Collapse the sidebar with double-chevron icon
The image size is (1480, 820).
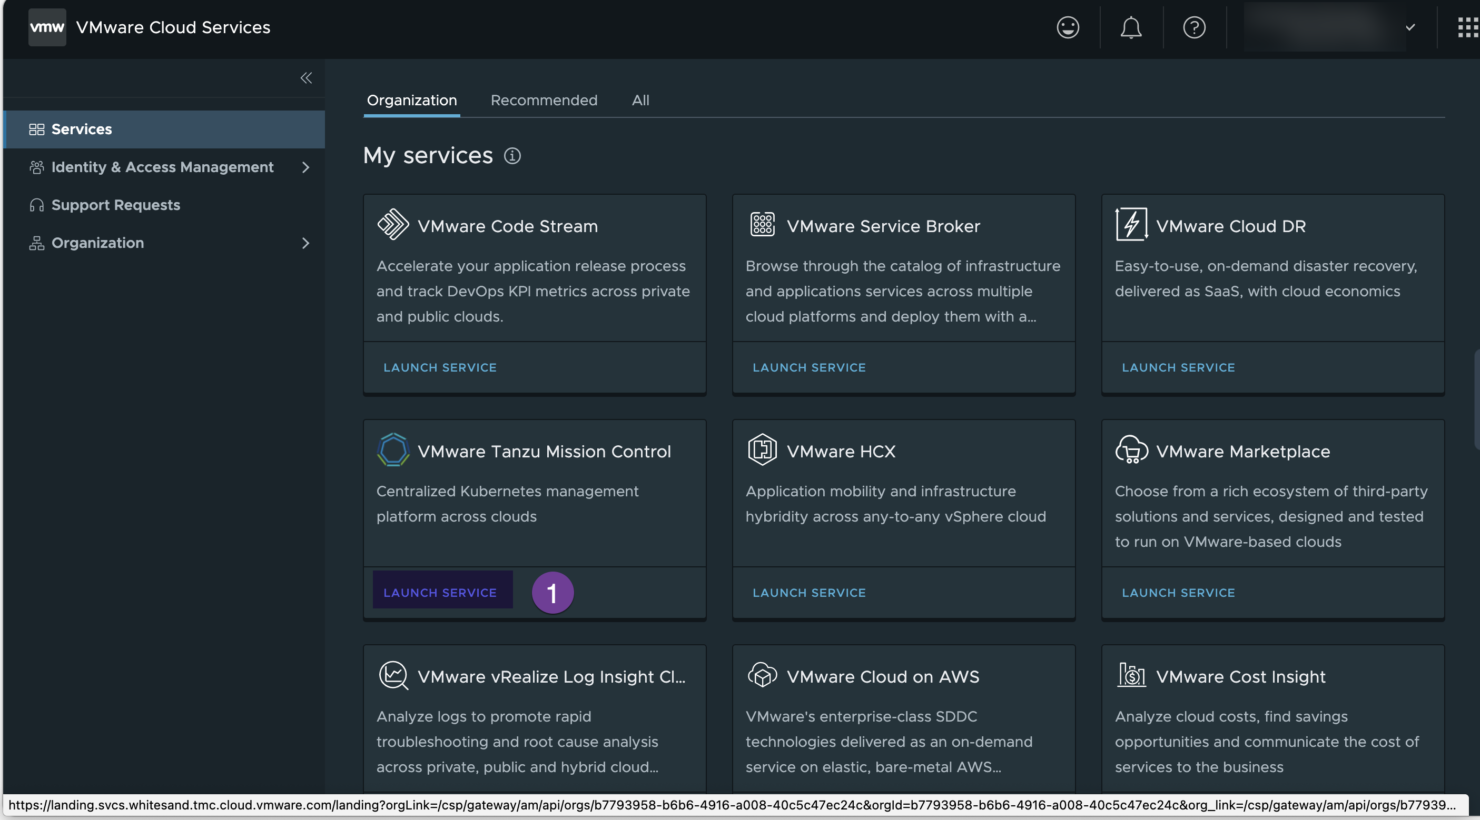[306, 77]
